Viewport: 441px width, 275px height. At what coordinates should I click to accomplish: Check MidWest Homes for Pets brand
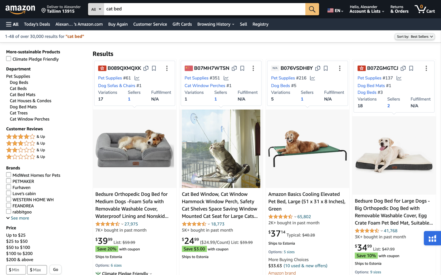click(9, 175)
